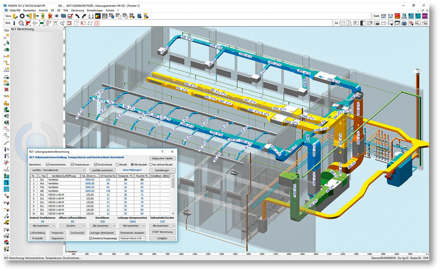
Task: Uncheck the Volumenströme checkbox
Action: point(46,164)
